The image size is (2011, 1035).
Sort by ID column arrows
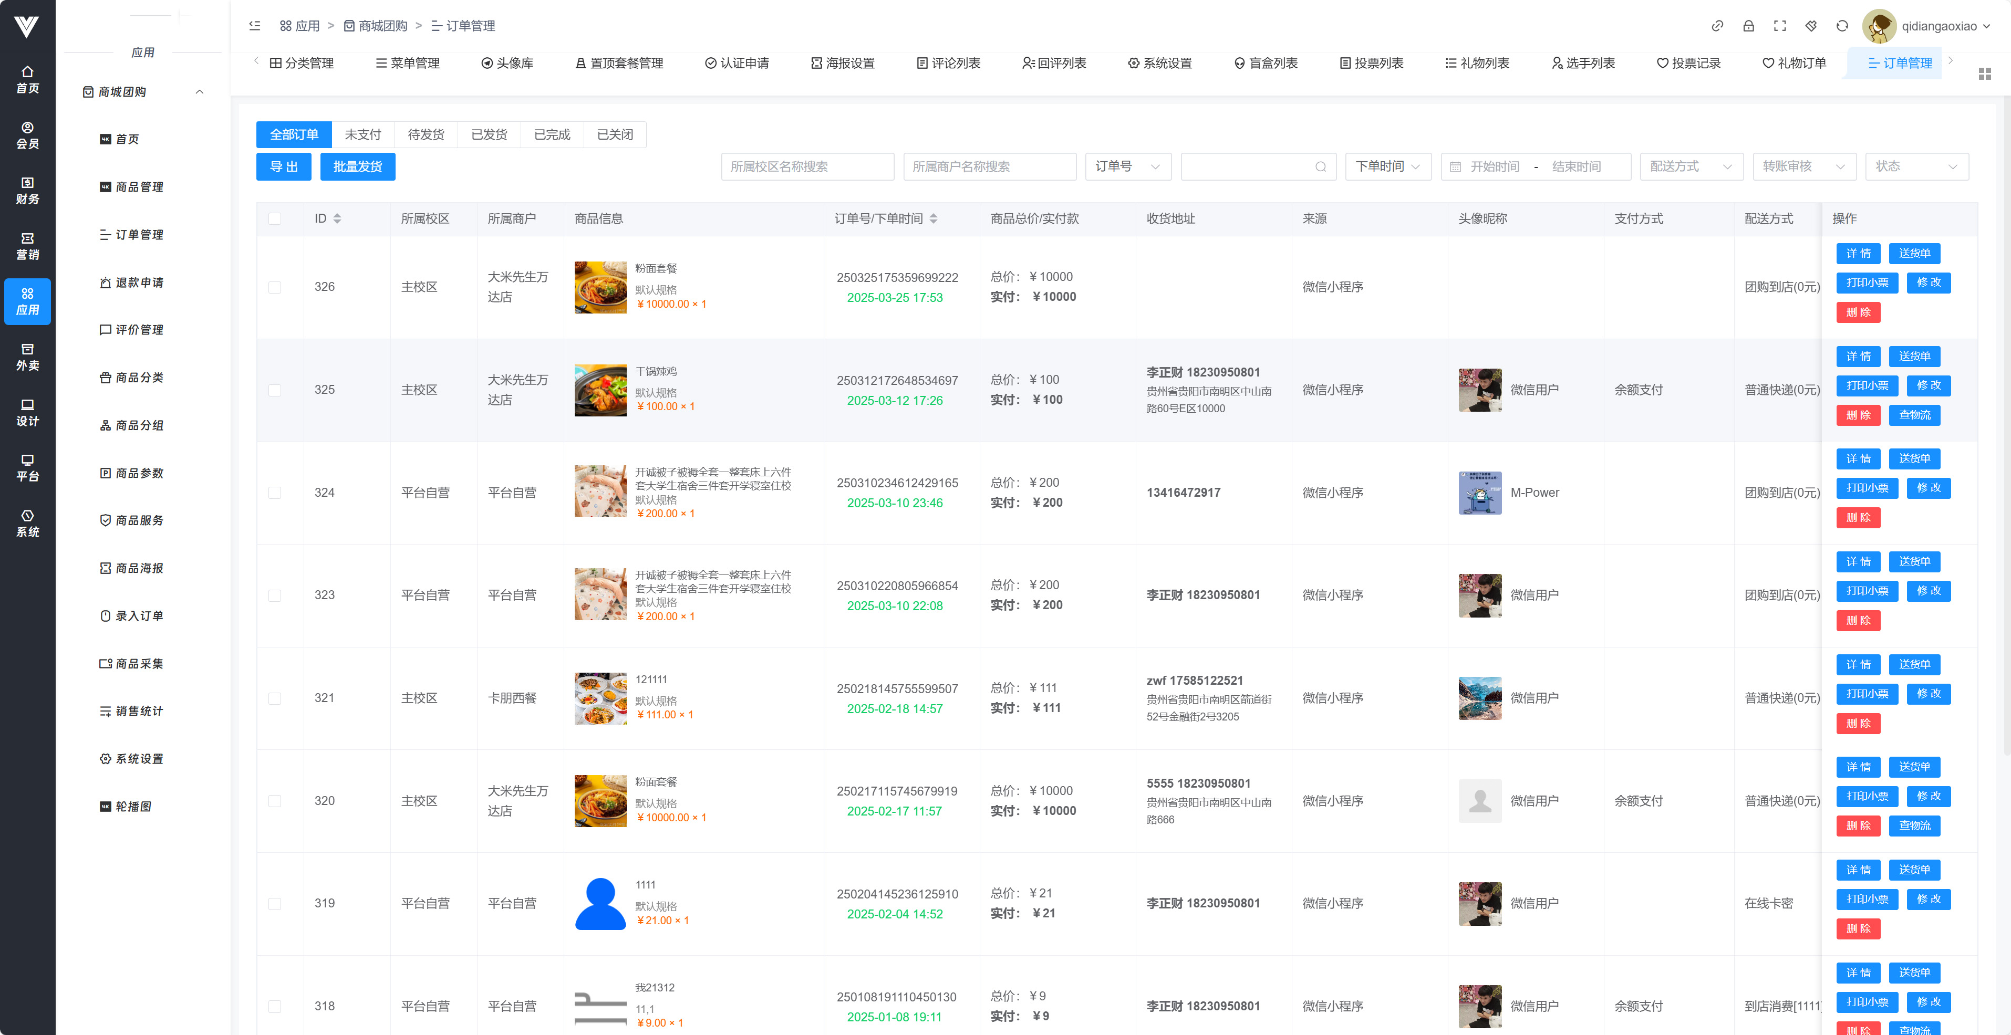click(337, 218)
